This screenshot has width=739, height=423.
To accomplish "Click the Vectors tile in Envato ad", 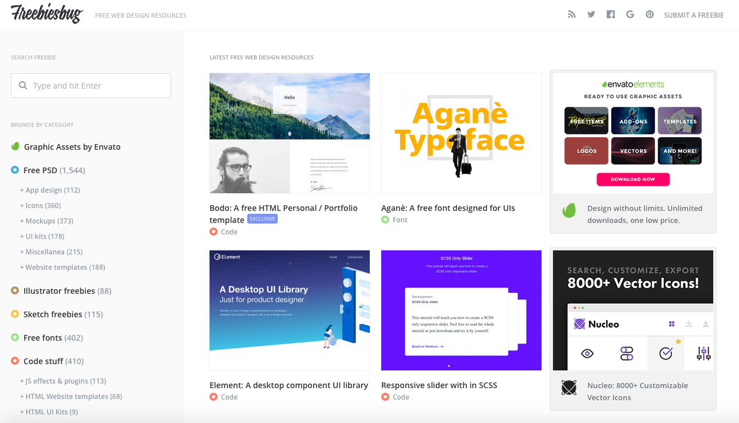I will (633, 151).
